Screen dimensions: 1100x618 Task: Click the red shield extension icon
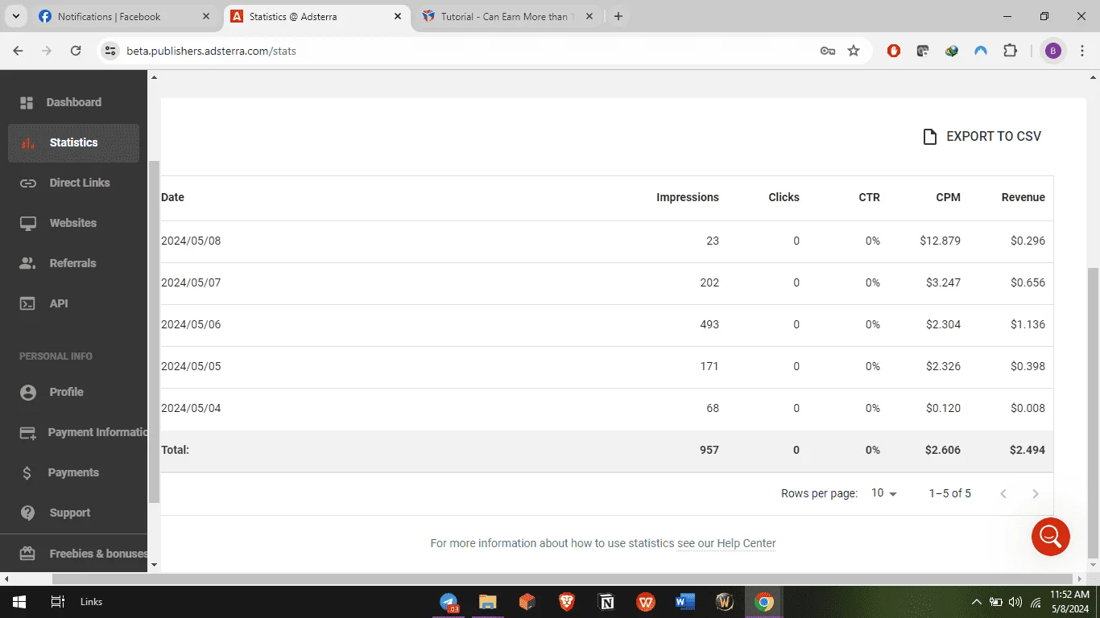click(894, 51)
